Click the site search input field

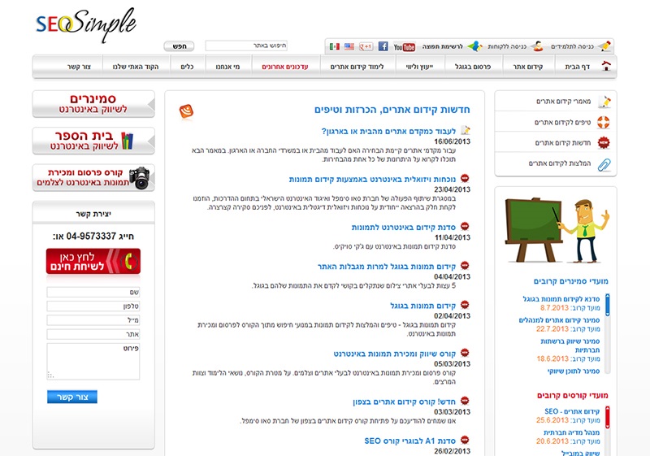[x=246, y=46]
